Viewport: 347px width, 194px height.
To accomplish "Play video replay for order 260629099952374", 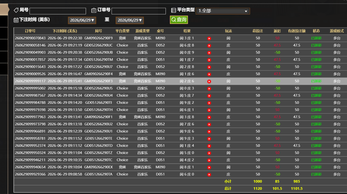I will [x=209, y=146].
